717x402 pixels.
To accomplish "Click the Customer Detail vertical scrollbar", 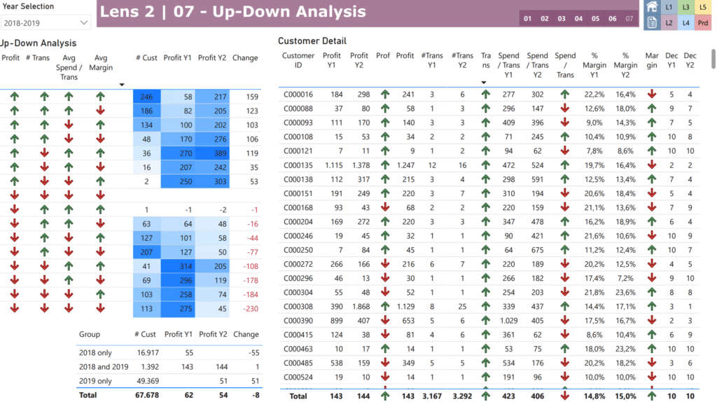I will click(x=713, y=60).
